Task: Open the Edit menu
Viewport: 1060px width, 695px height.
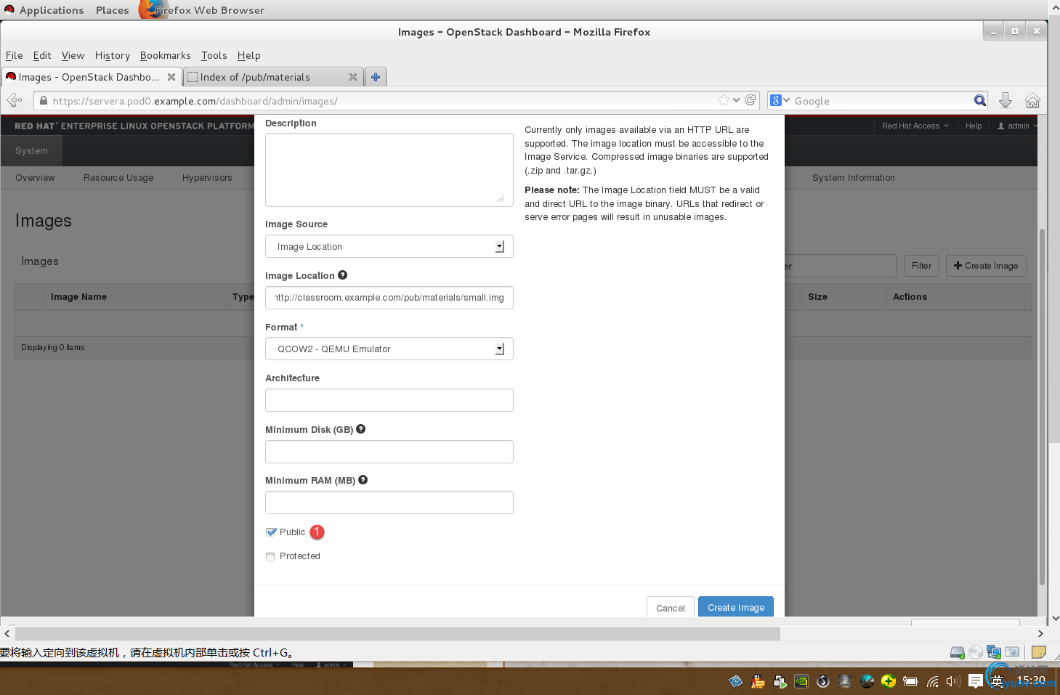Action: coord(42,55)
